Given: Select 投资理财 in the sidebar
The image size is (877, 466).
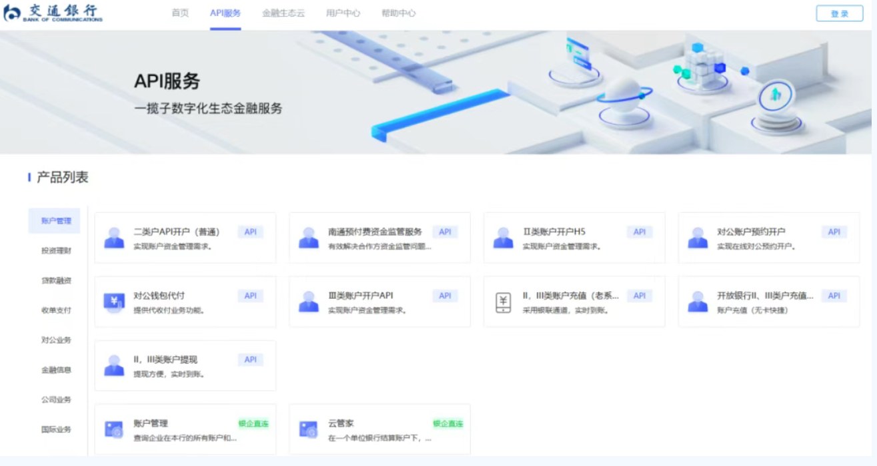Looking at the screenshot, I should tap(56, 251).
